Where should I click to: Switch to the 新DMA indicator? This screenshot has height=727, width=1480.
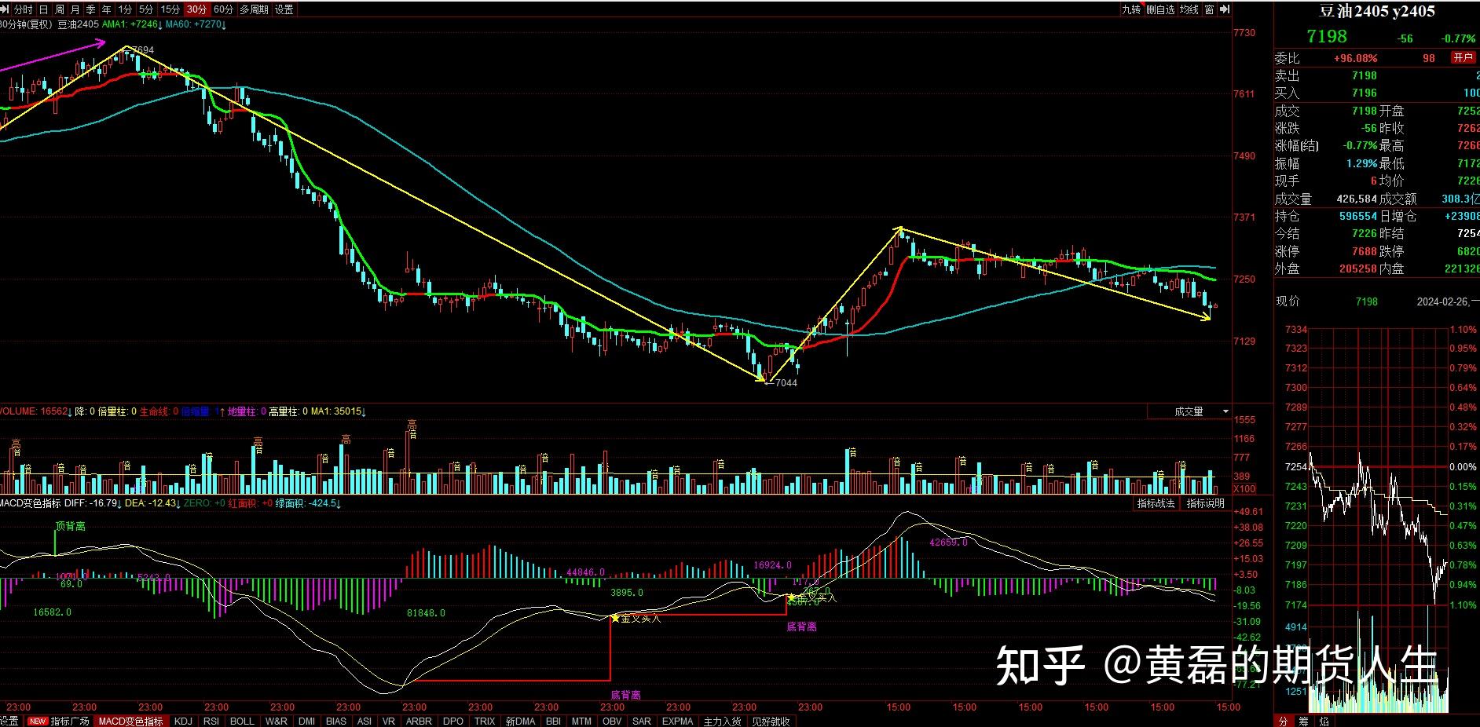tap(520, 721)
